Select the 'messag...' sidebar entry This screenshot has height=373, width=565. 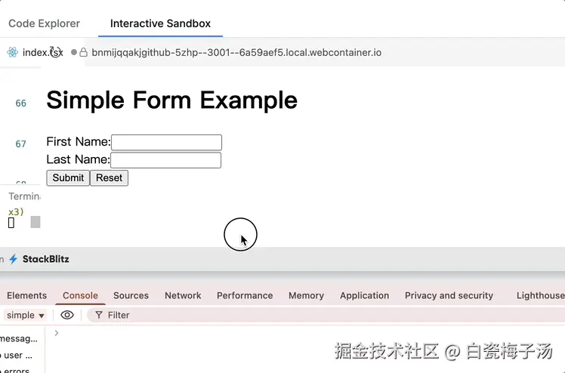[19, 338]
